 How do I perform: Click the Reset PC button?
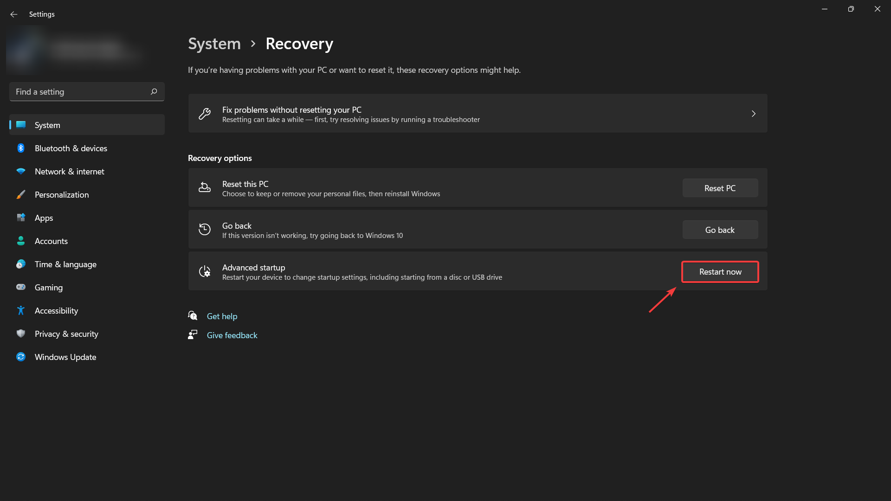(x=720, y=188)
